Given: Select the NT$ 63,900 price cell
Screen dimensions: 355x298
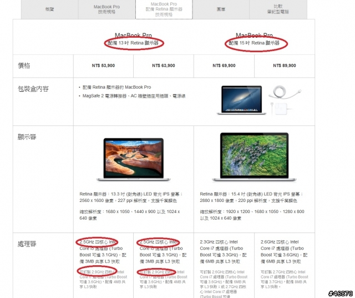Looking at the screenshot, I should point(164,65).
